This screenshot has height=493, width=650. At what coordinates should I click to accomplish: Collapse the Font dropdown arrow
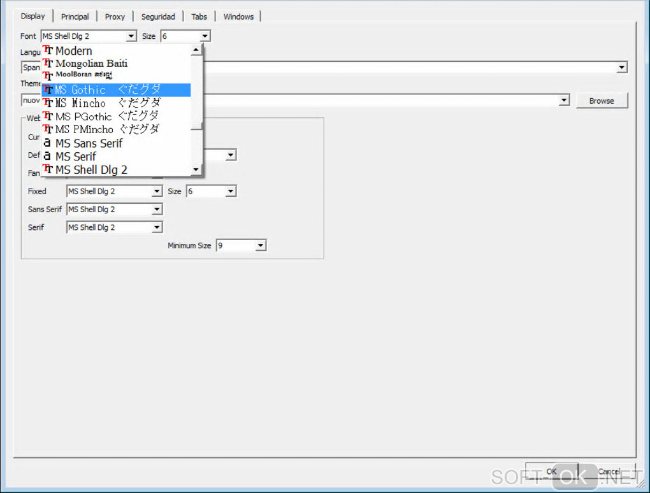[x=131, y=36]
